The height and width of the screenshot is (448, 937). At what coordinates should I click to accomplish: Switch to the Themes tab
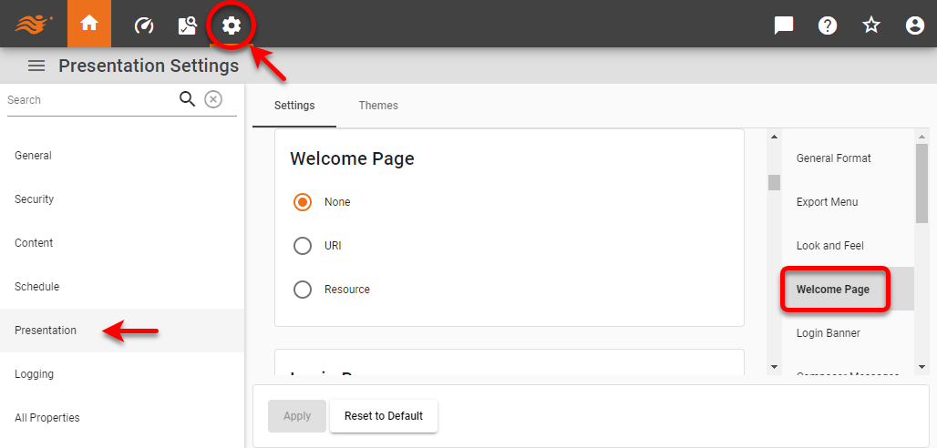pos(378,106)
